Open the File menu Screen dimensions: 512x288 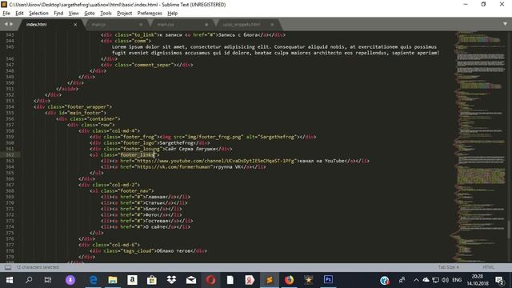(6, 13)
